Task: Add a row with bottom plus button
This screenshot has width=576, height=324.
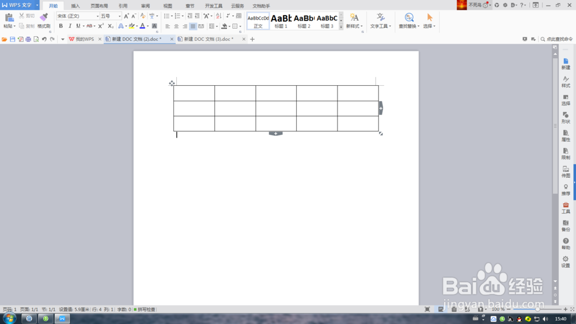Action: pos(276,134)
